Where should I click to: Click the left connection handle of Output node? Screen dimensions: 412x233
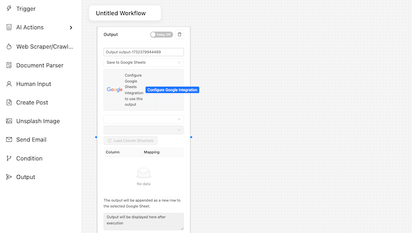(x=96, y=137)
